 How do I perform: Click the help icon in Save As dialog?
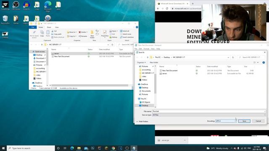pos(264,62)
